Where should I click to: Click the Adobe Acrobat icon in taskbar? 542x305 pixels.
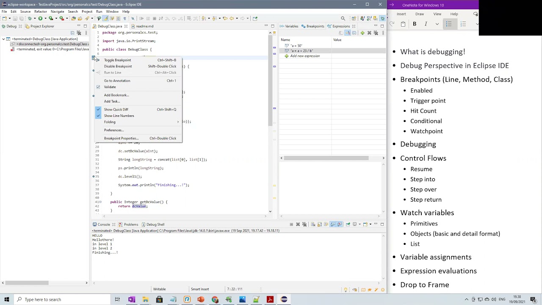tap(270, 299)
